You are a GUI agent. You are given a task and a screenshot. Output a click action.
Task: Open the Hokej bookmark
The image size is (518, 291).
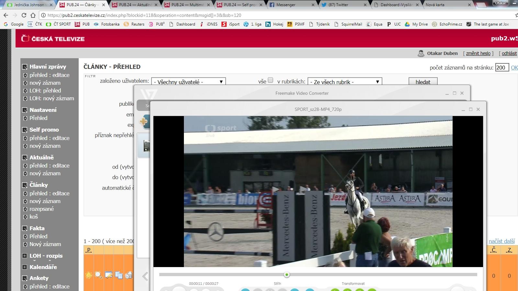[x=274, y=24]
